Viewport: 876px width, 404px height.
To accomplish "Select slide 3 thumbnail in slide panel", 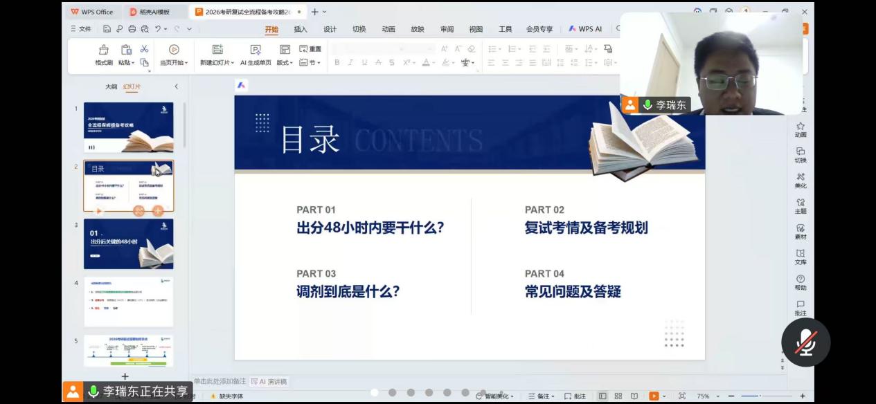I will pyautogui.click(x=129, y=244).
